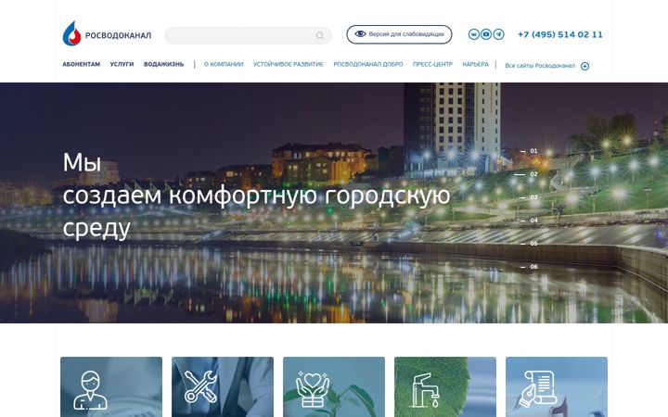Image resolution: width=668 pixels, height=417 pixels.
Task: Open the ВодаЖизнь menu item
Action: click(x=163, y=64)
